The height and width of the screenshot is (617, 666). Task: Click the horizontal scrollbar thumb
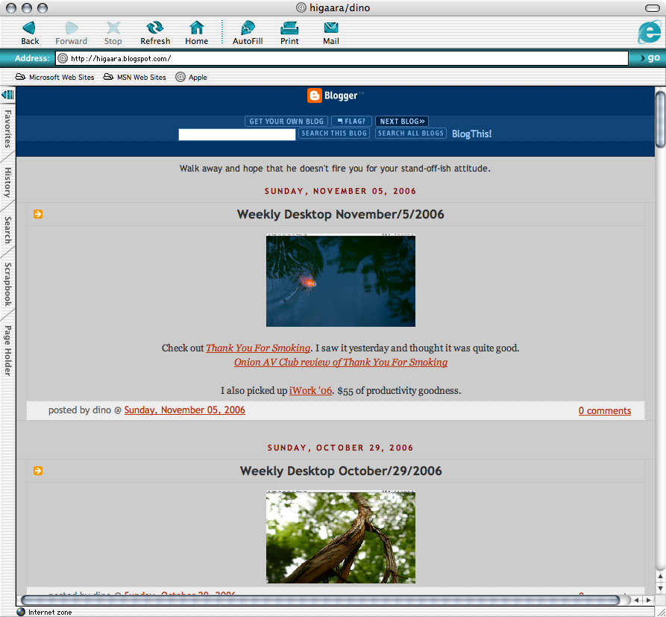321,600
